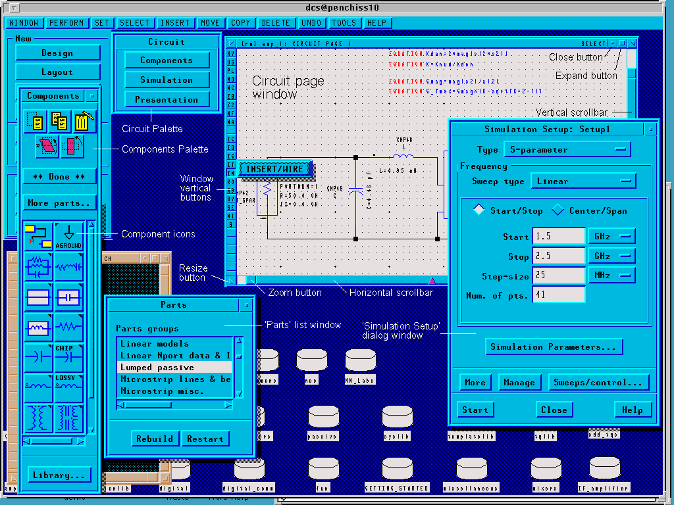
Task: Change the Step-size MHz unit dropdown
Action: click(x=611, y=275)
